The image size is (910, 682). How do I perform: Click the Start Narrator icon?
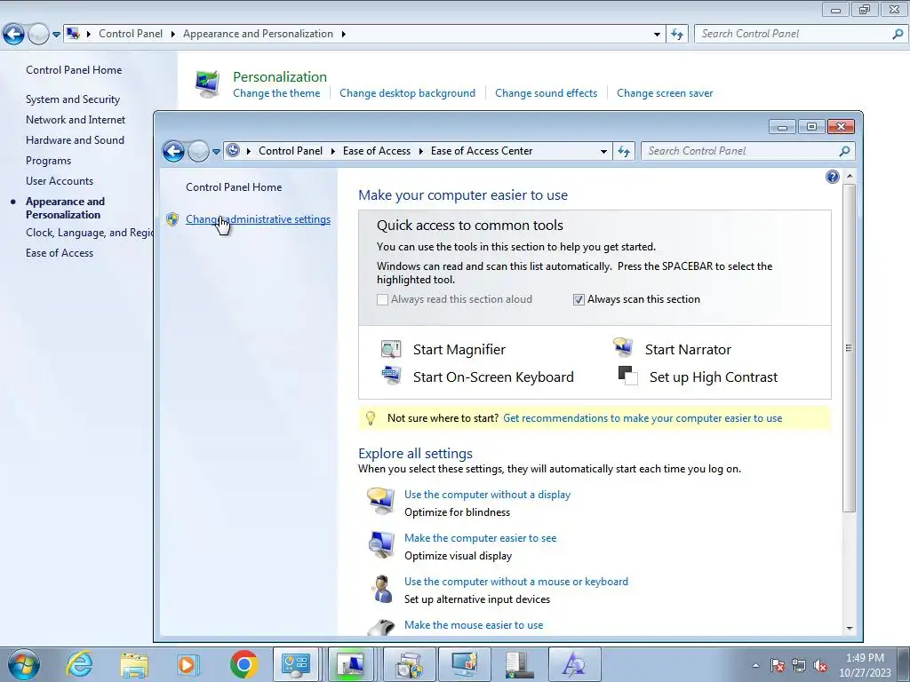pos(623,347)
